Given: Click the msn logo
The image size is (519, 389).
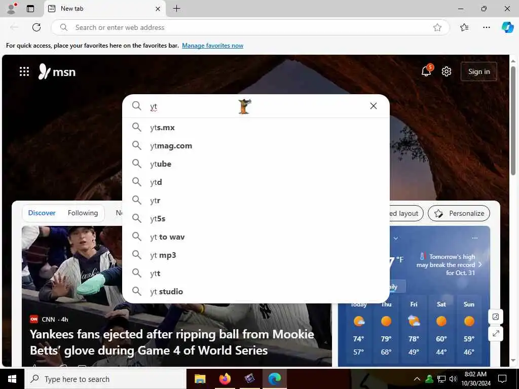Looking at the screenshot, I should tap(57, 71).
